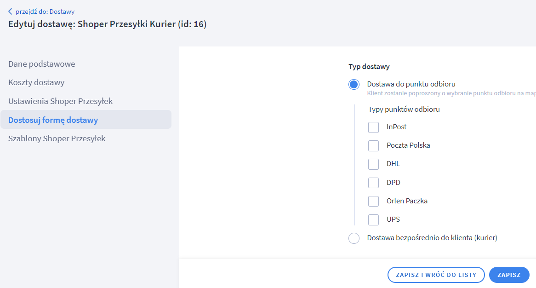This screenshot has width=536, height=288.
Task: Open Szablony Shoper Przesyłek section
Action: 57,138
